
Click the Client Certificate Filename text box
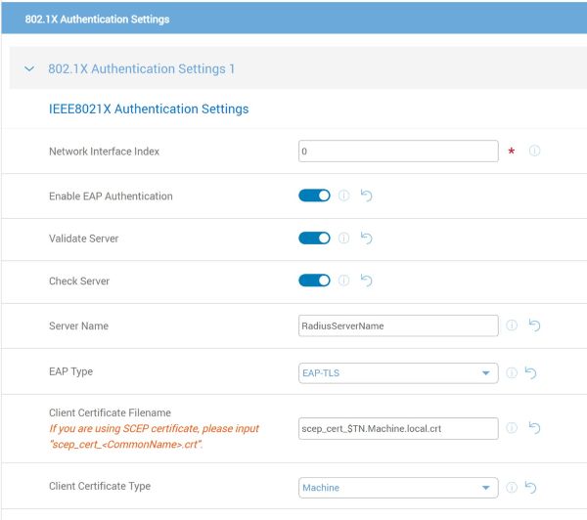point(398,428)
